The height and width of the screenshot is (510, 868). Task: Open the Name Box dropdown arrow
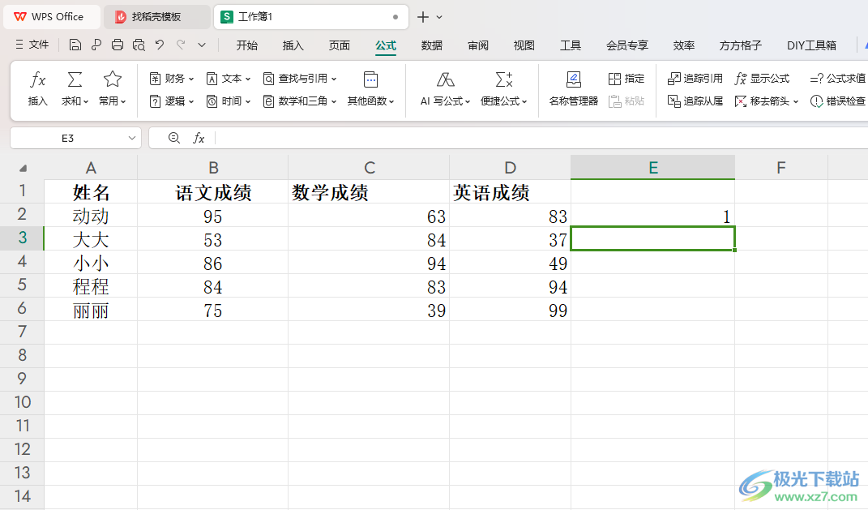[132, 138]
